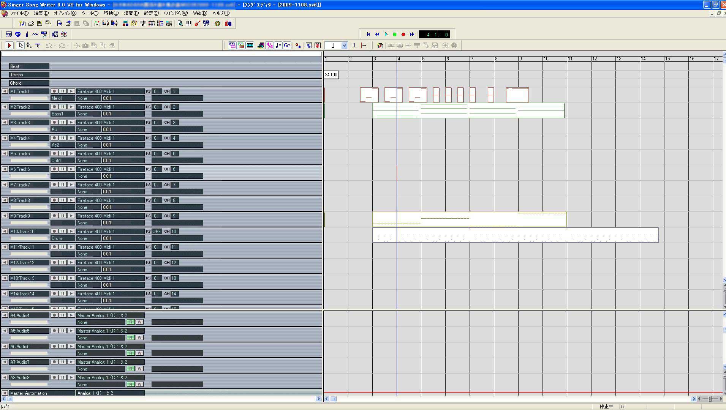The width and height of the screenshot is (726, 410).
Task: Solo M3:Track3 with play button
Action: pyautogui.click(x=71, y=122)
